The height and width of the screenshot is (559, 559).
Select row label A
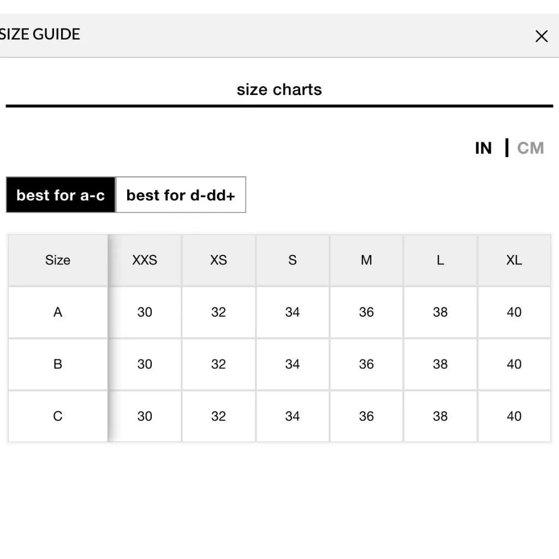click(58, 312)
